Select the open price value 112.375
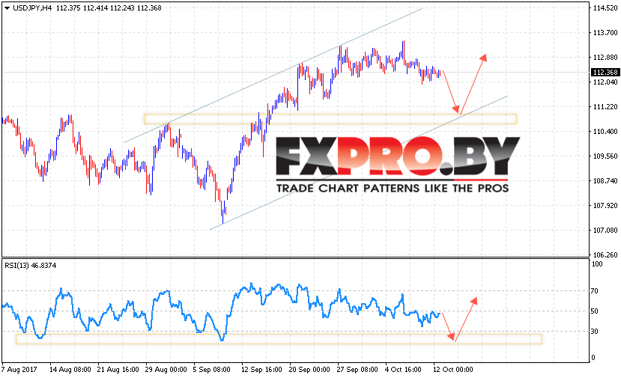Image resolution: width=621 pixels, height=378 pixels. coord(68,8)
